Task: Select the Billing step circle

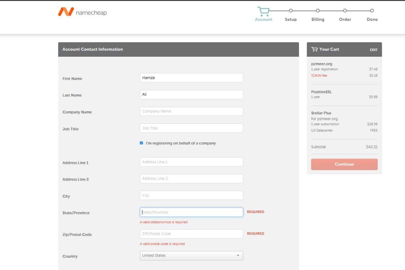Action: click(318, 11)
